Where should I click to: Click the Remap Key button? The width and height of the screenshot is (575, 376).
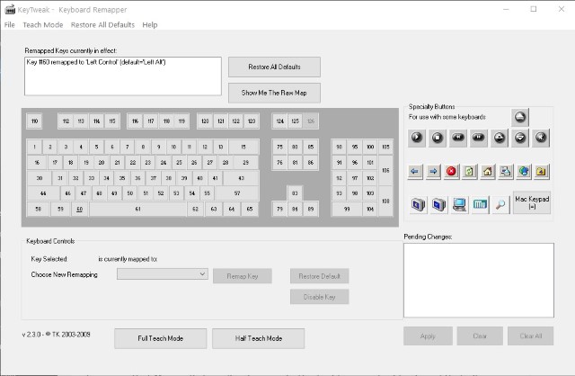pyautogui.click(x=243, y=276)
